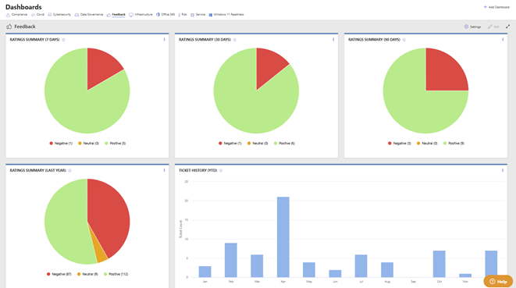The image size is (516, 288).
Task: Switch to the Covid dashboard tab
Action: [37, 15]
